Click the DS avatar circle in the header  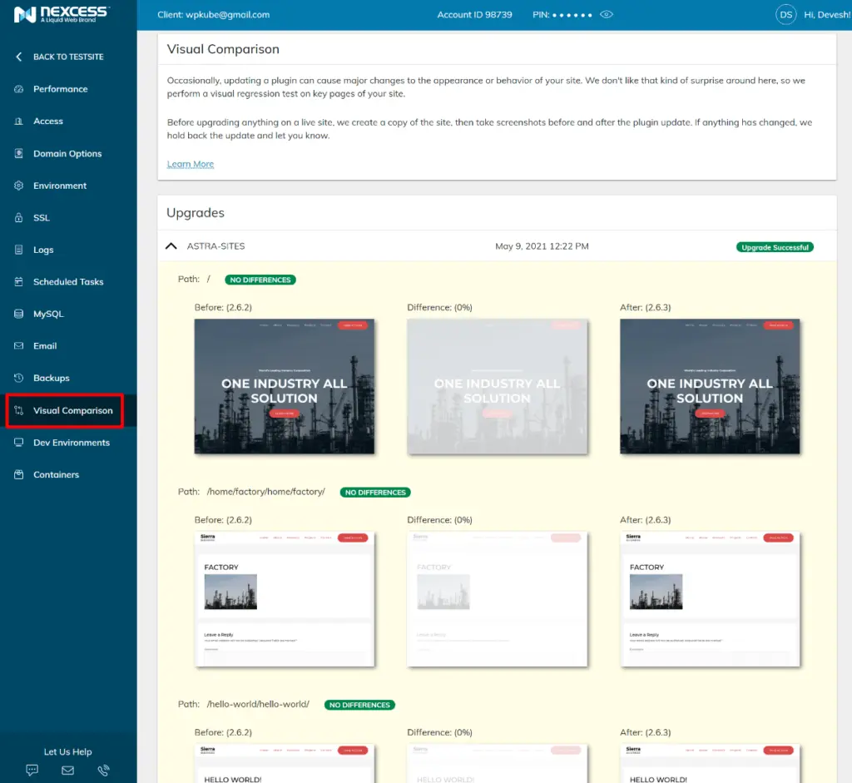[x=785, y=14]
